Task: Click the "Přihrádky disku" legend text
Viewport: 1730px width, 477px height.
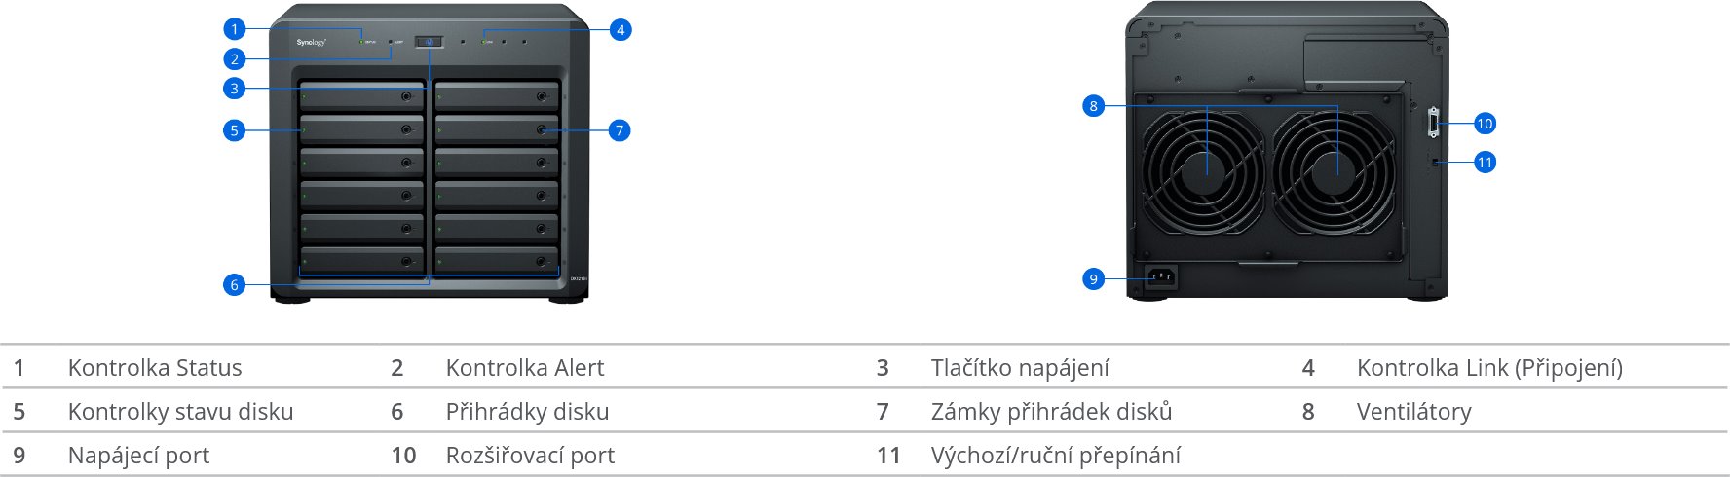Action: coord(527,412)
